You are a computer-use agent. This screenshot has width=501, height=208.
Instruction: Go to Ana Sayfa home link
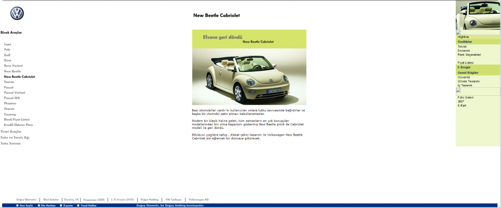(x=26, y=206)
